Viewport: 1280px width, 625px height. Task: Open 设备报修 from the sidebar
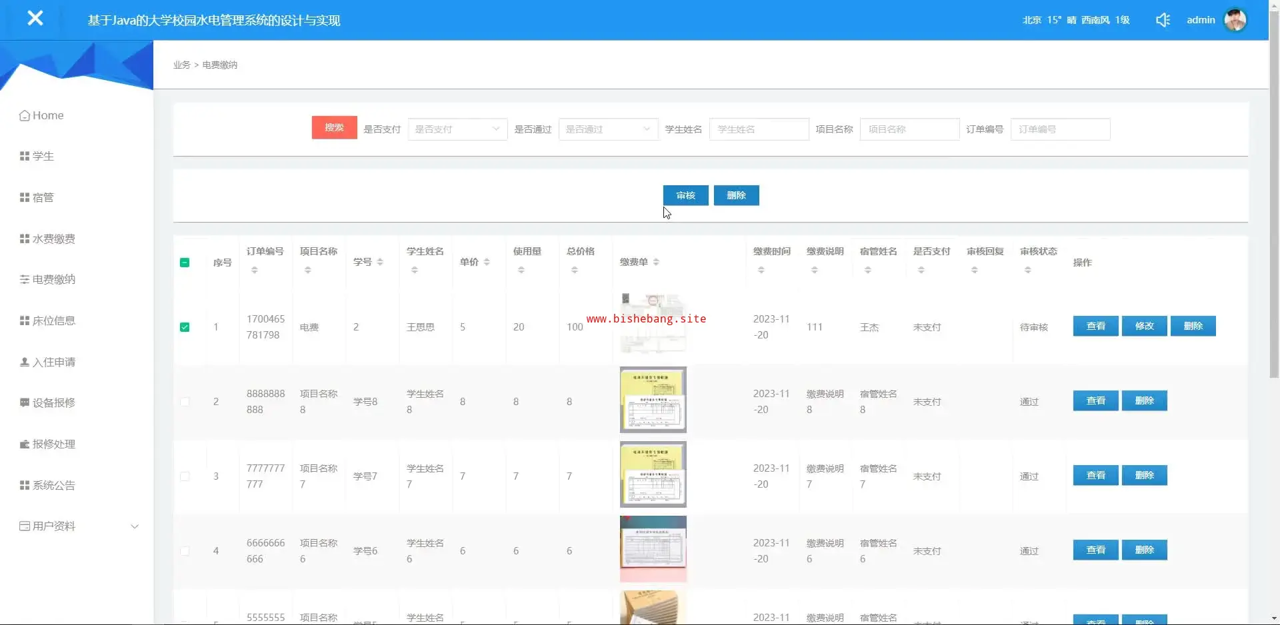(53, 403)
